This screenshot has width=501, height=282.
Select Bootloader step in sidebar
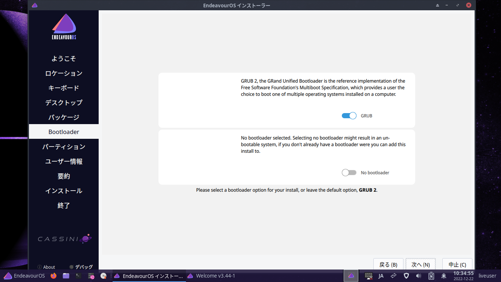(64, 132)
